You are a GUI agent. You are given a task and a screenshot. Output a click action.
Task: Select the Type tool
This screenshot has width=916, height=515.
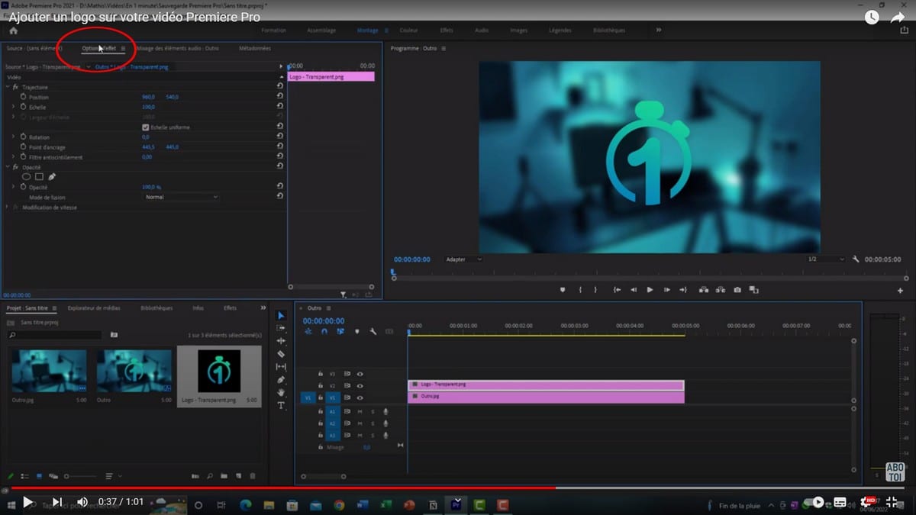point(281,405)
